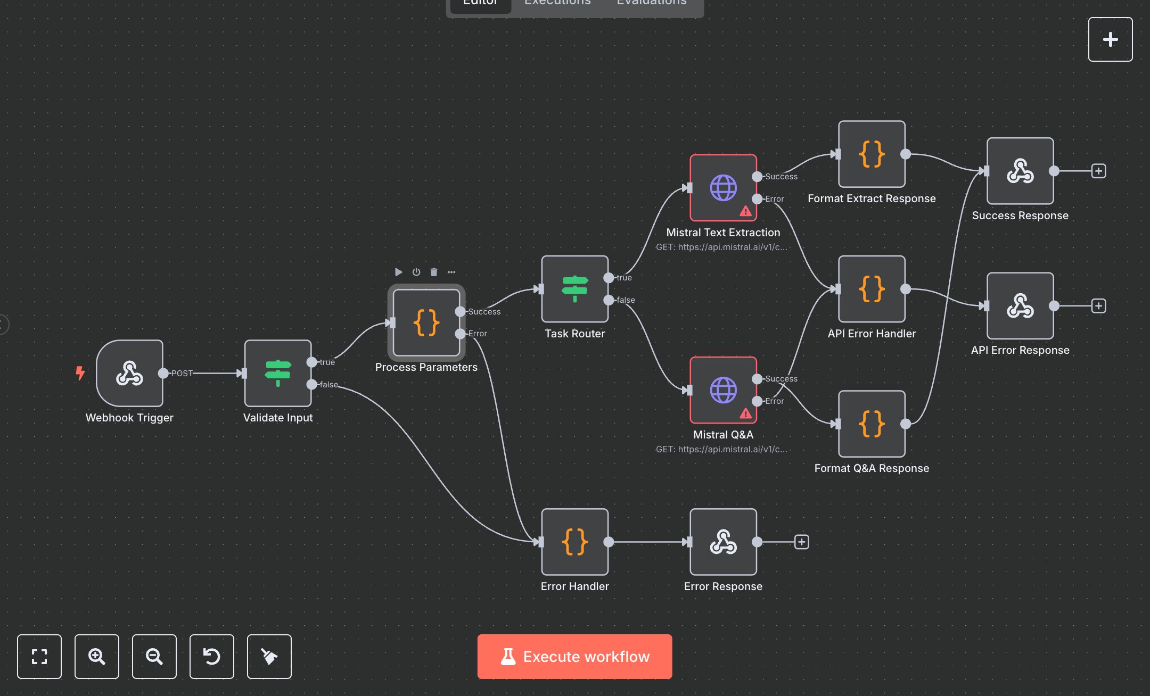Open the Mistral Text Extraction node

pos(723,187)
